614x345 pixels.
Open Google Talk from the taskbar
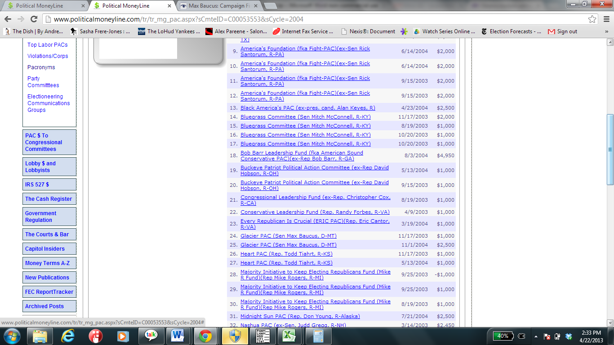point(151,336)
